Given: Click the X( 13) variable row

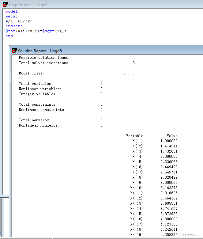Looking at the screenshot, I should pyautogui.click(x=154, y=203).
